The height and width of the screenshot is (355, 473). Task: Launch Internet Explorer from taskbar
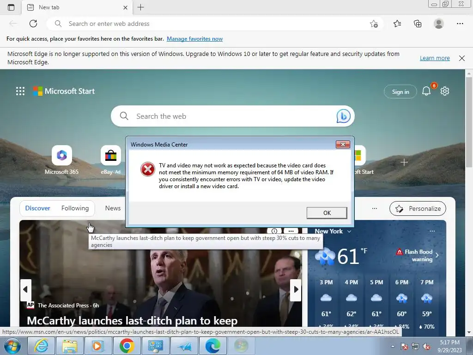point(41,346)
